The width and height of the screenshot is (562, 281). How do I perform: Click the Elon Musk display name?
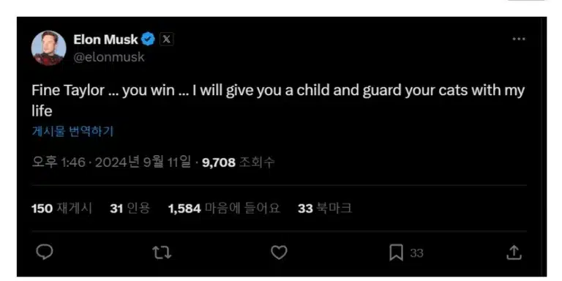point(105,40)
